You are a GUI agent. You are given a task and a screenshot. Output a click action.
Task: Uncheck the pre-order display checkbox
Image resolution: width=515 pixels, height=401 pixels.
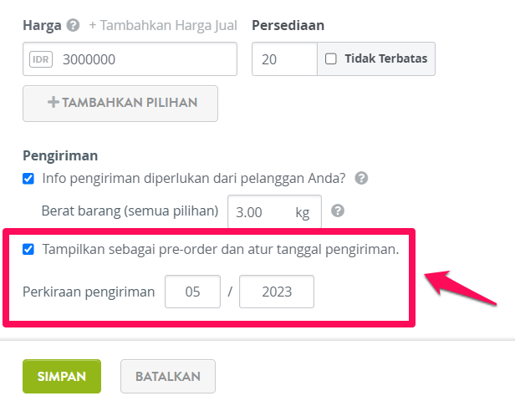click(x=28, y=250)
